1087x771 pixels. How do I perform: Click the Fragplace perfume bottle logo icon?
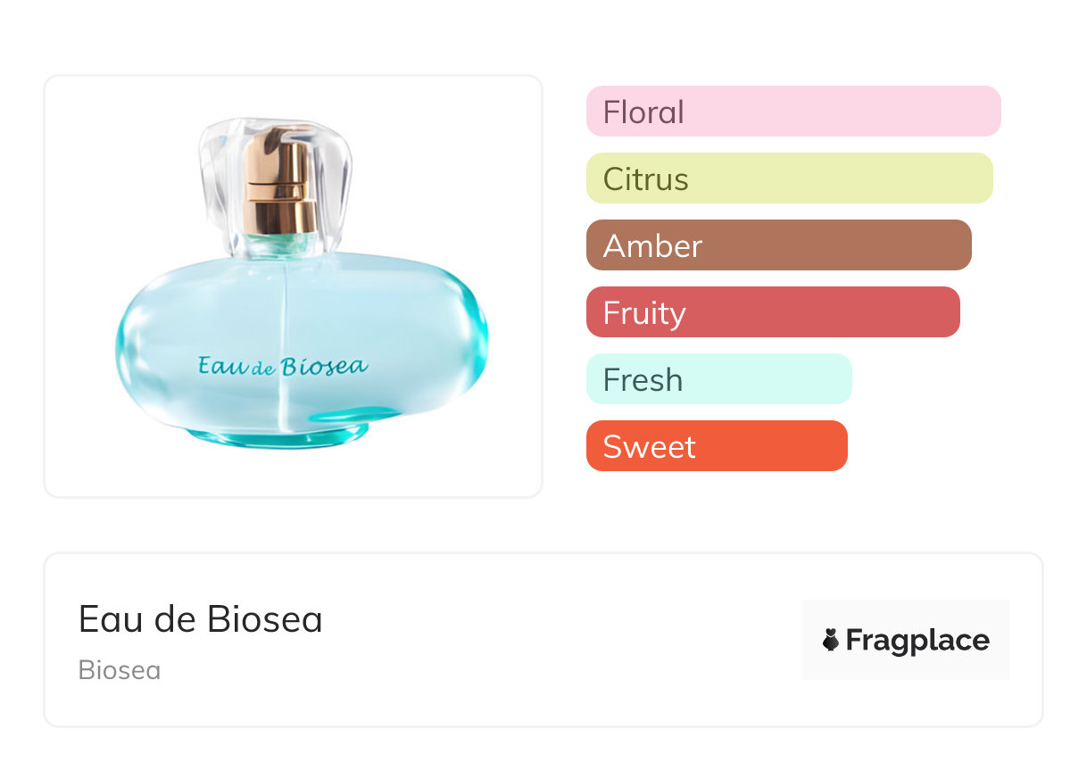point(831,640)
